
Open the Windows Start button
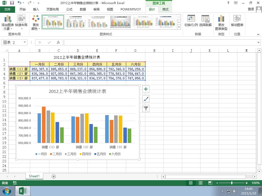point(7,191)
